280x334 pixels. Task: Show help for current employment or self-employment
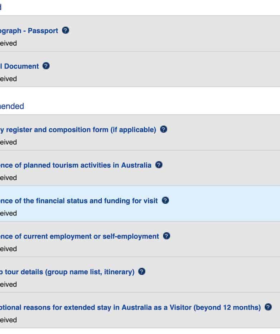tap(166, 236)
